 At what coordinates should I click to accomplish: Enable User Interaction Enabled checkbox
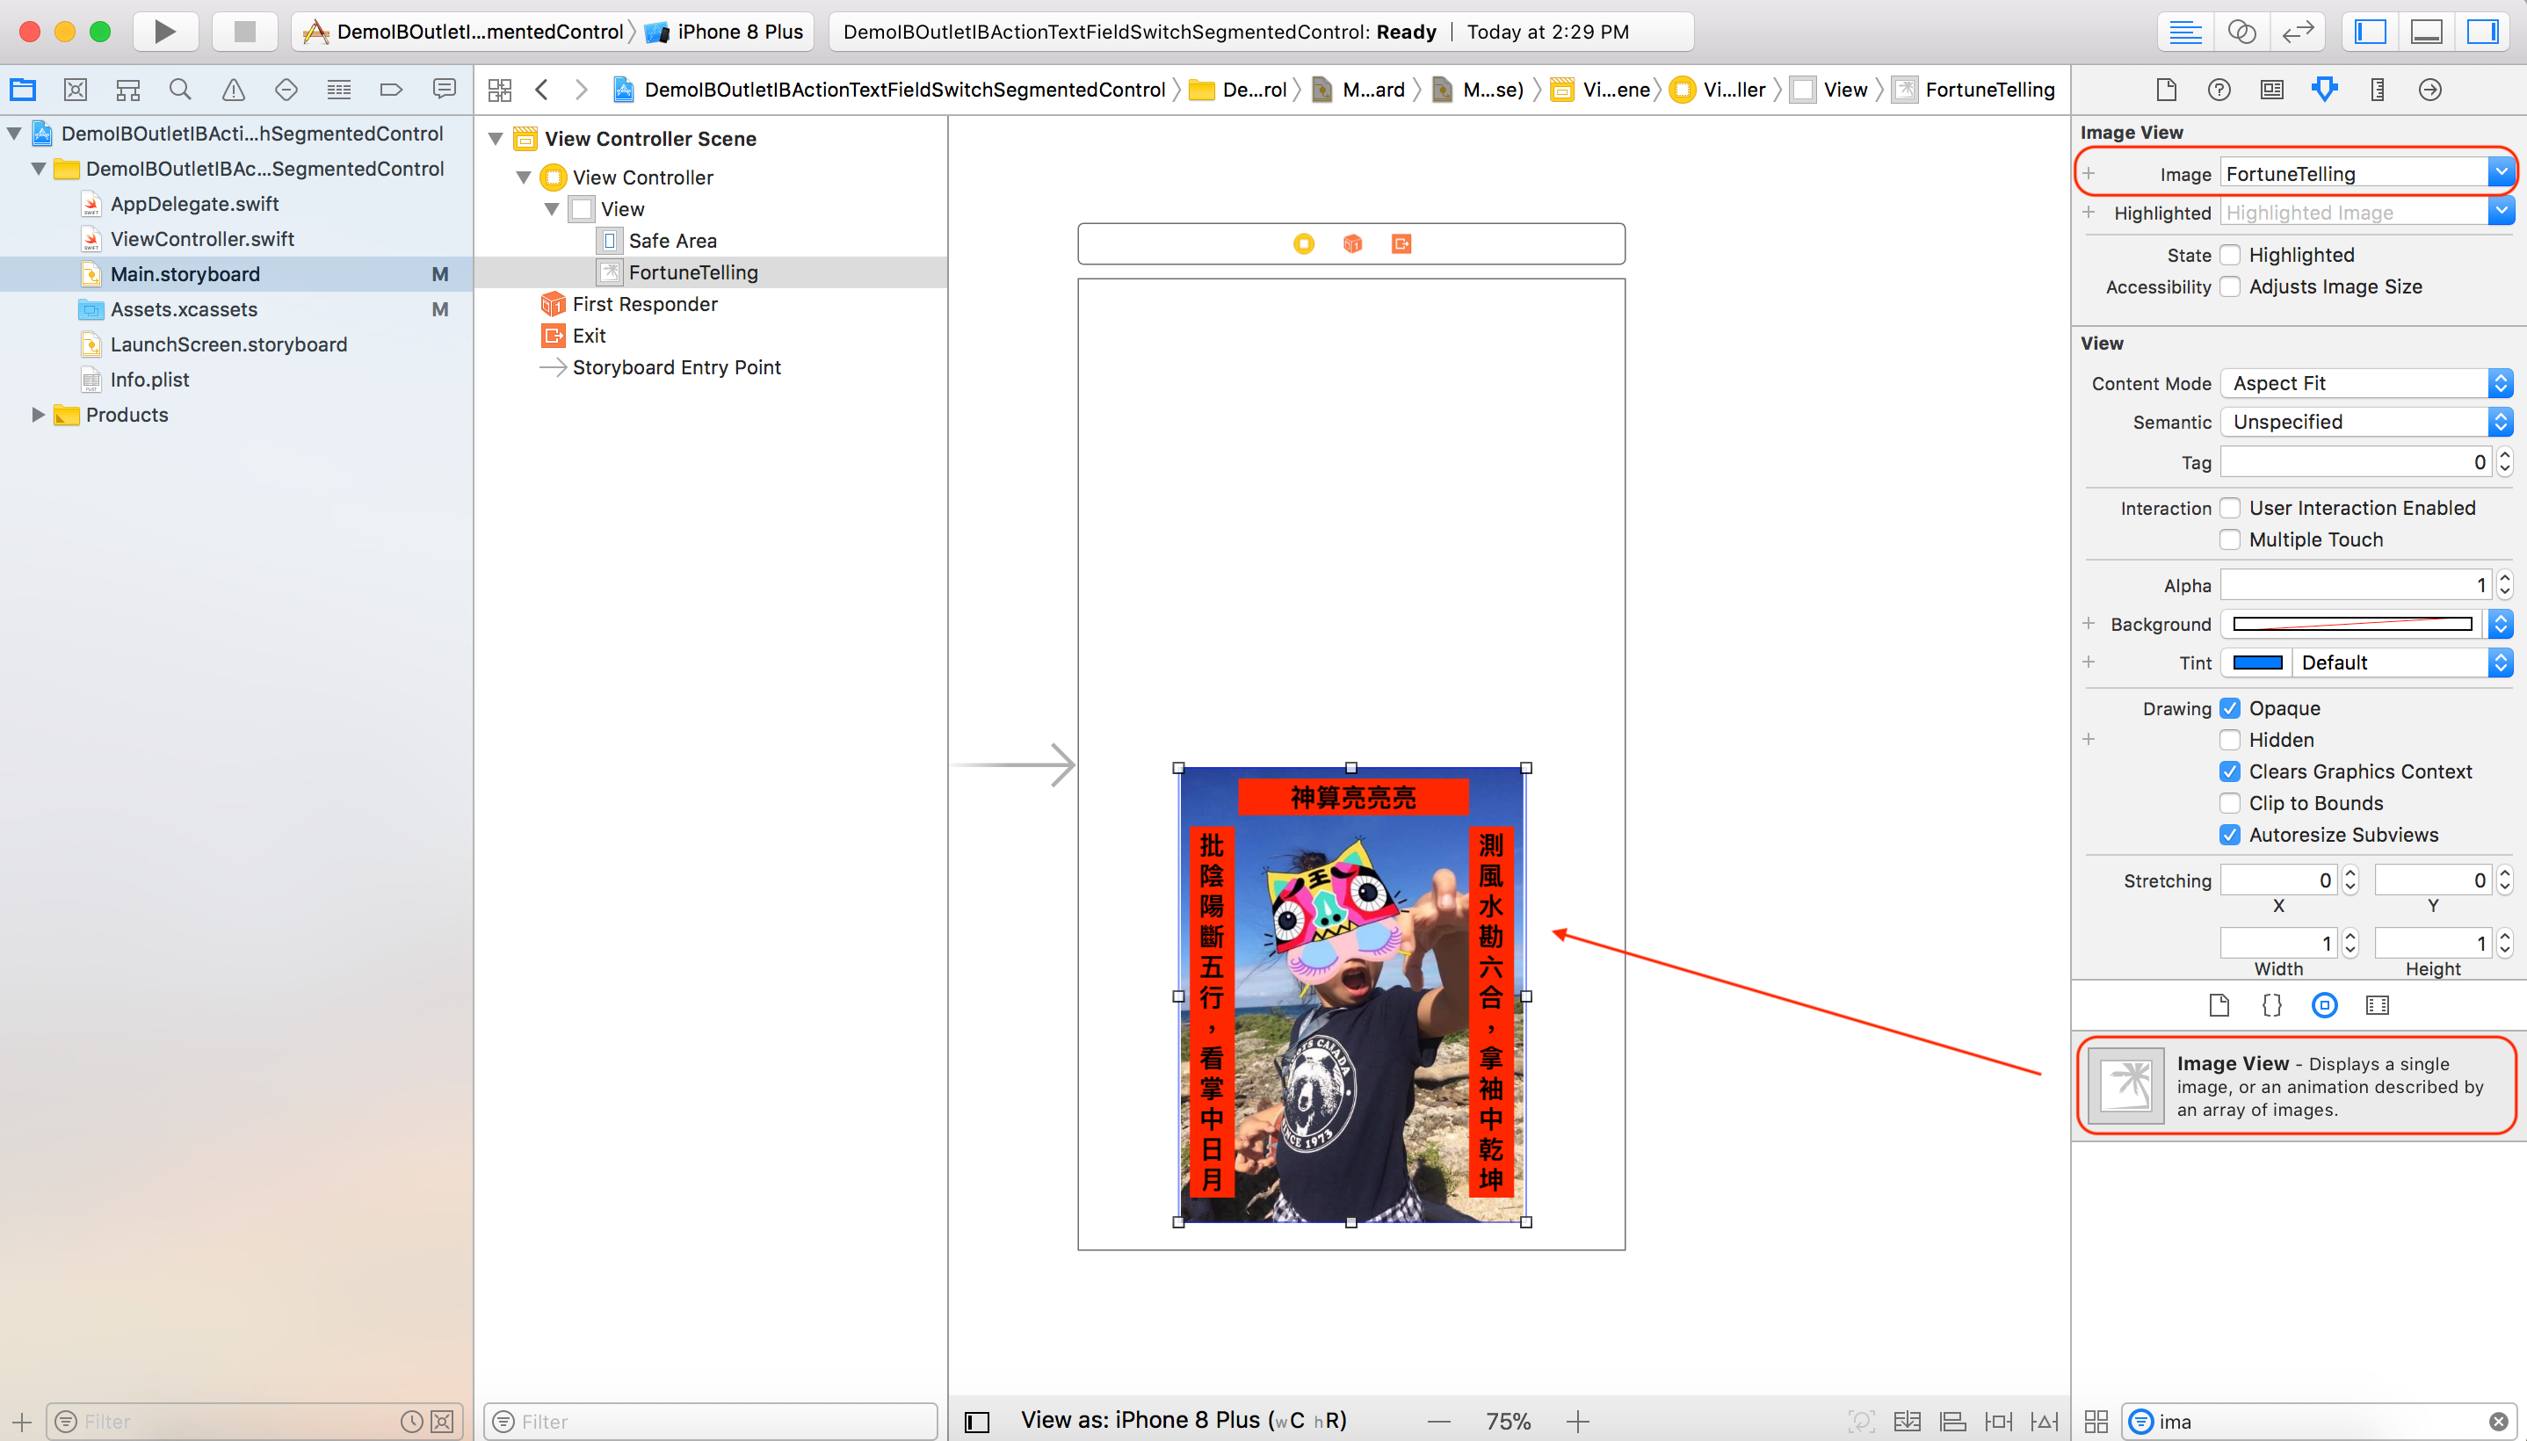(2230, 508)
